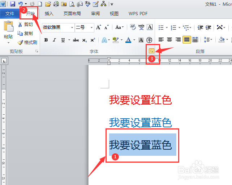Switch to the WPS PDF tab
The image size is (232, 185).
138,14
